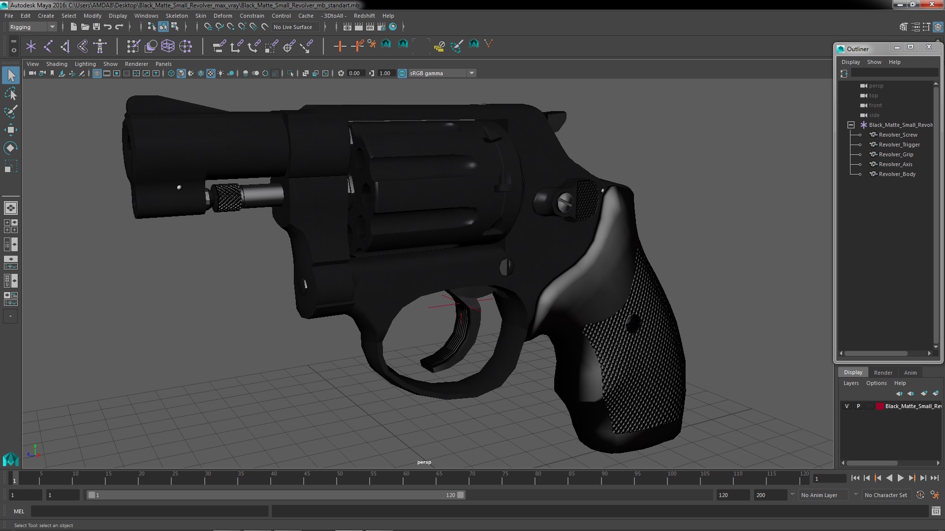Viewport: 945px width, 531px height.
Task: Open the Script Editor icon
Action: [x=936, y=511]
